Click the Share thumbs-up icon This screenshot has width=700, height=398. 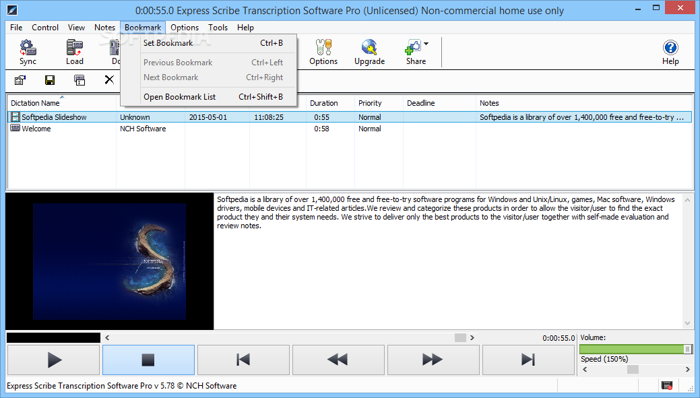(414, 47)
